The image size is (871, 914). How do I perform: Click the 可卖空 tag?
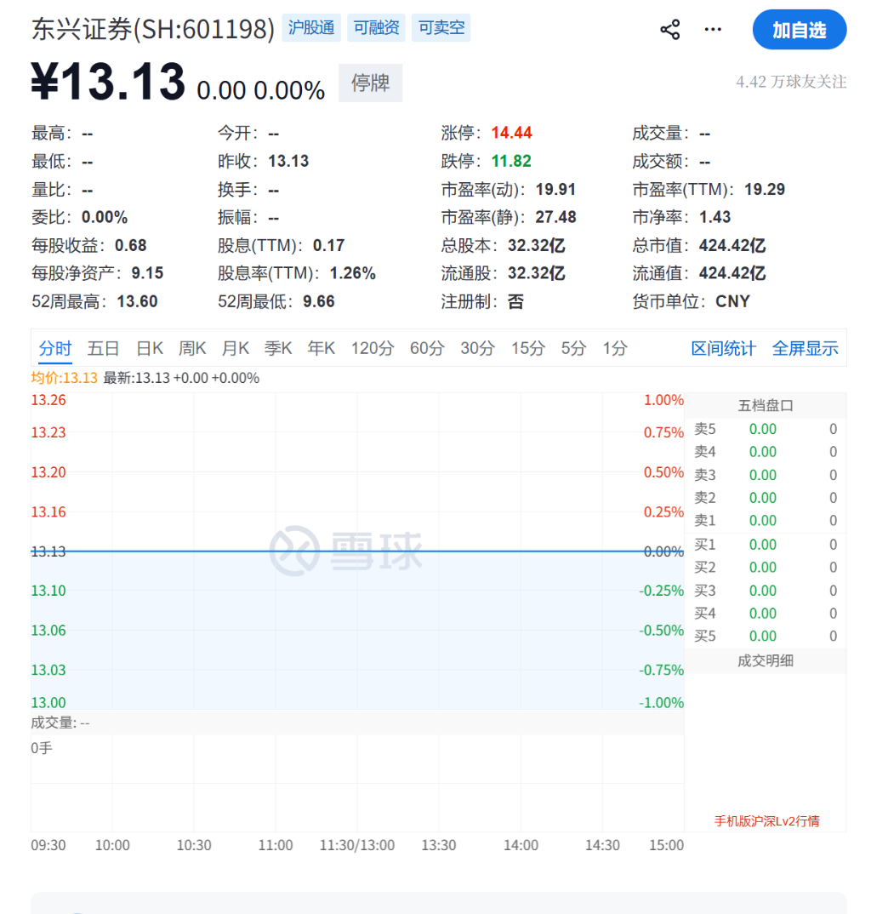tap(441, 28)
